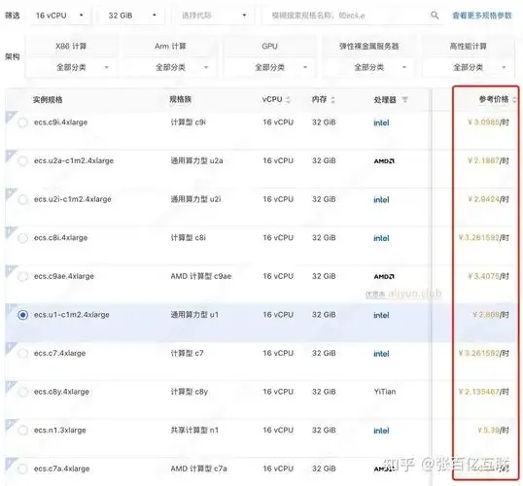Click the ¥2.9424/时 price for u2i
Screen dimensions: 523x486
pyautogui.click(x=488, y=199)
